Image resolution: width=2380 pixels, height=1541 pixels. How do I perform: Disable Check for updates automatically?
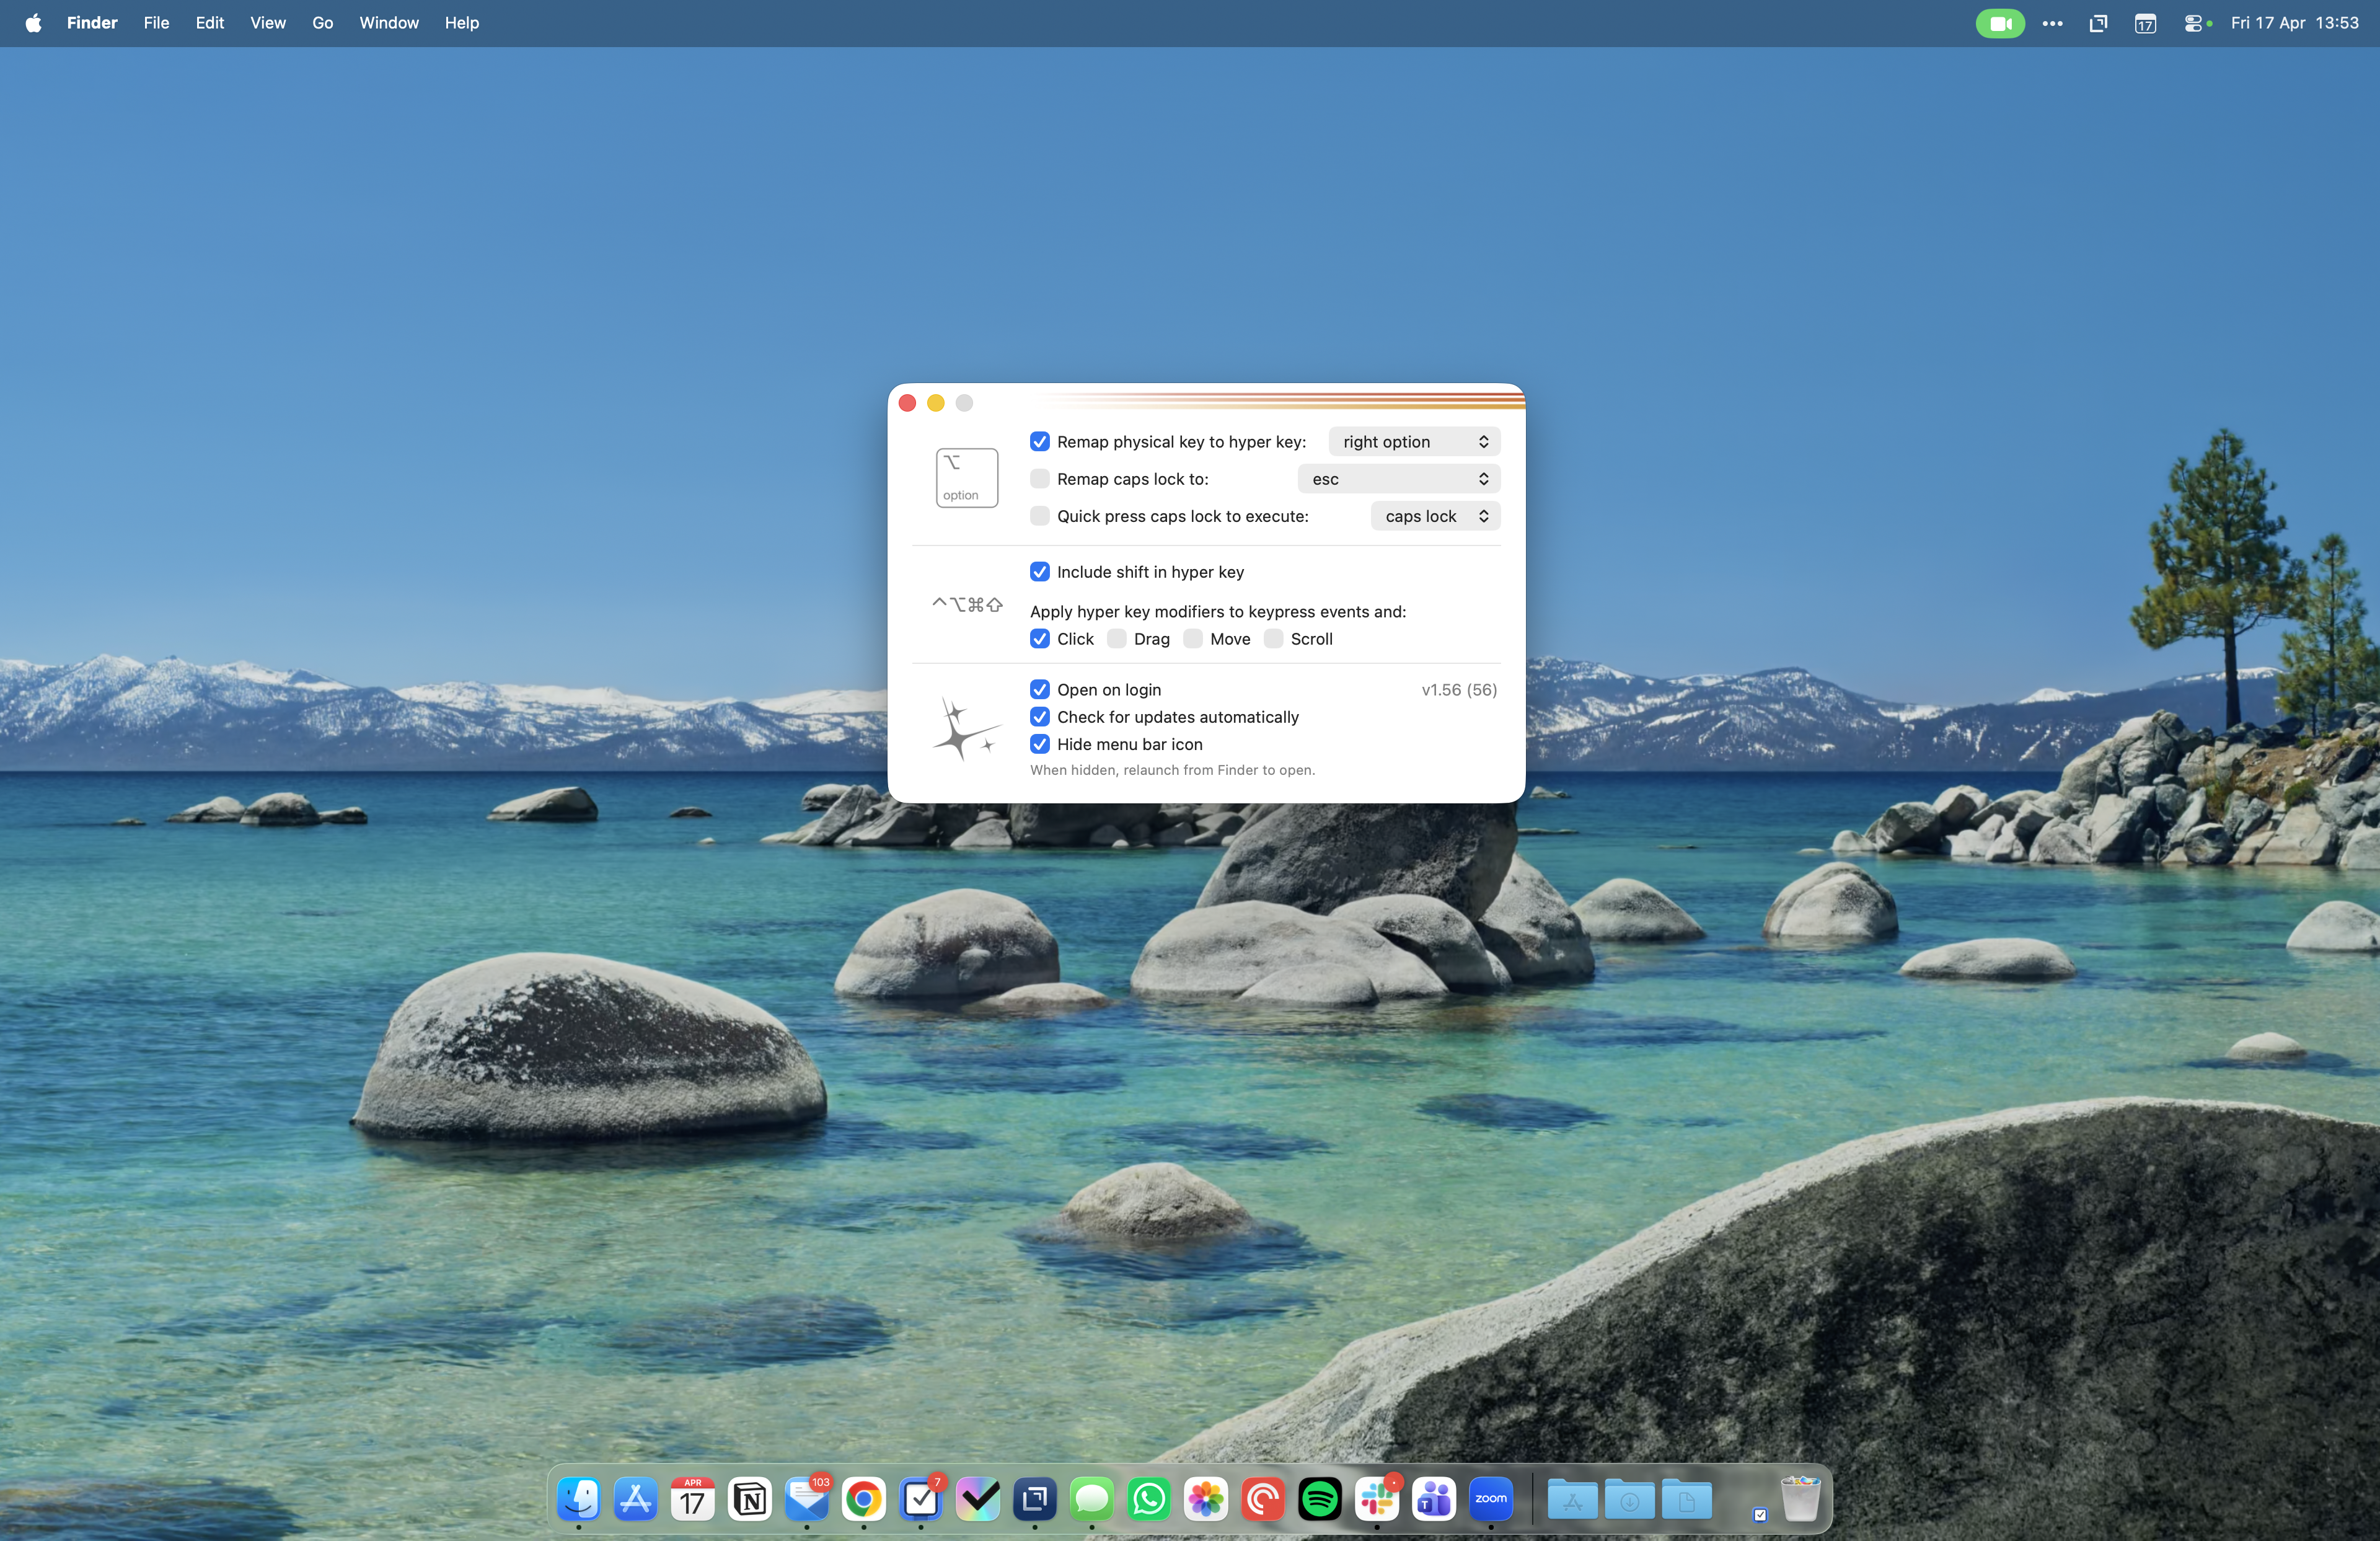click(x=1040, y=717)
